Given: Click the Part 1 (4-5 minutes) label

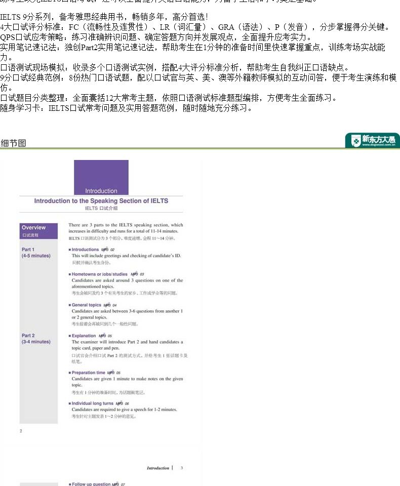Looking at the screenshot, I should 36,253.
